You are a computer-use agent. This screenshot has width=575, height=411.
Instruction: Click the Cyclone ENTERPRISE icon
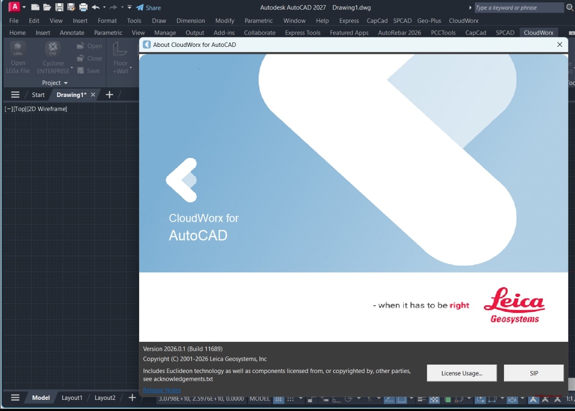53,49
